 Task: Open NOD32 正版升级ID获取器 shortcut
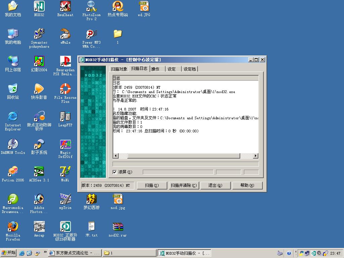click(x=66, y=231)
